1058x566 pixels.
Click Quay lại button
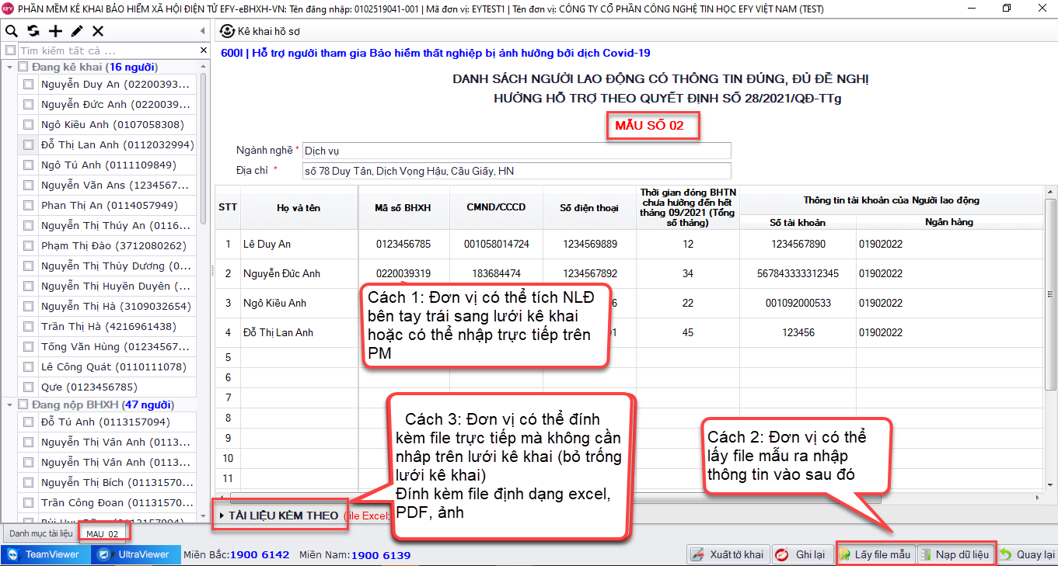pos(1027,554)
